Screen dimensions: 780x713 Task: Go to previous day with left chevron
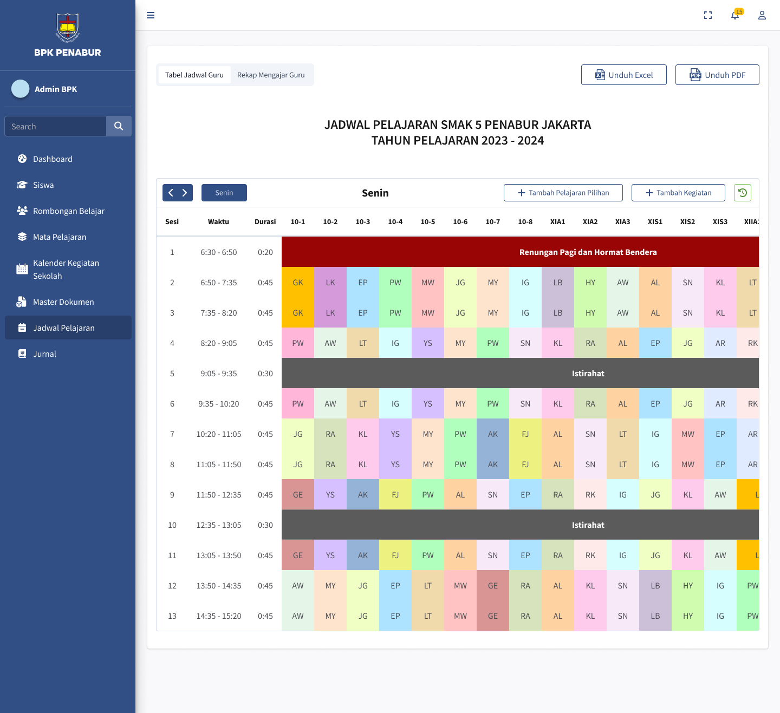point(171,193)
